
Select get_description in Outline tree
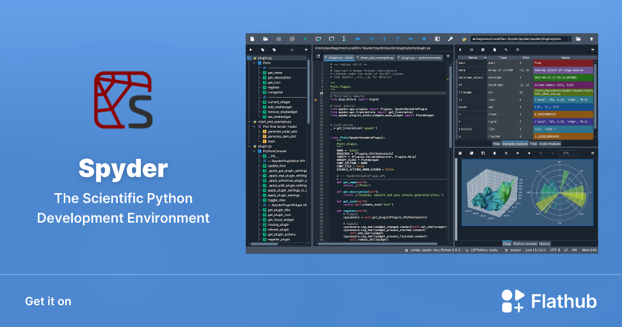279,77
